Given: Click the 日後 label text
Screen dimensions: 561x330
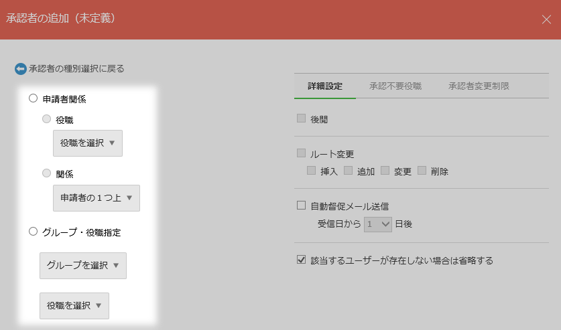Looking at the screenshot, I should [403, 224].
